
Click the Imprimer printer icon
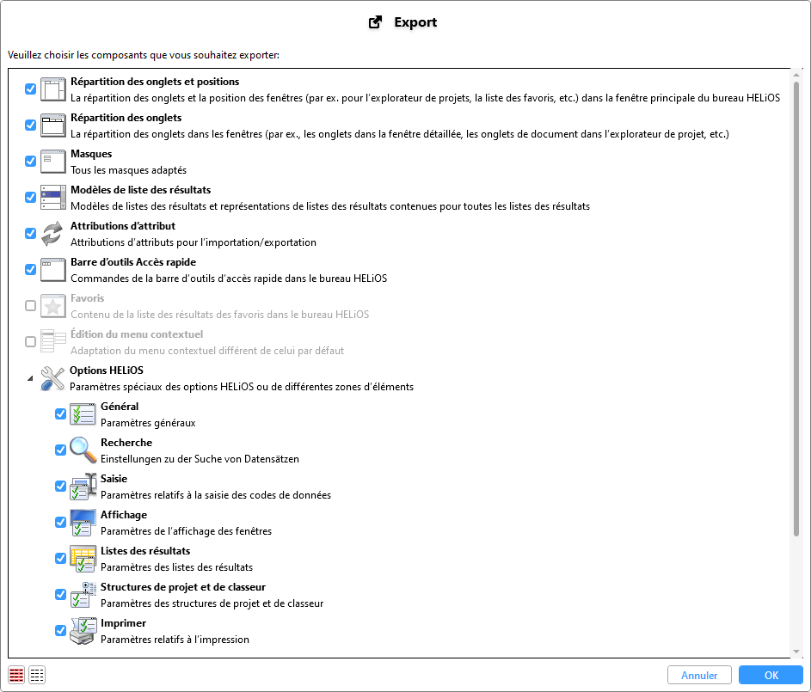click(83, 630)
